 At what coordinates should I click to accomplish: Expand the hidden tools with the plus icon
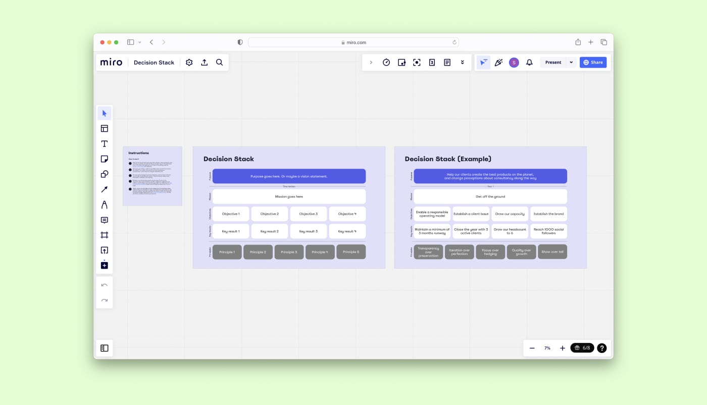click(104, 265)
